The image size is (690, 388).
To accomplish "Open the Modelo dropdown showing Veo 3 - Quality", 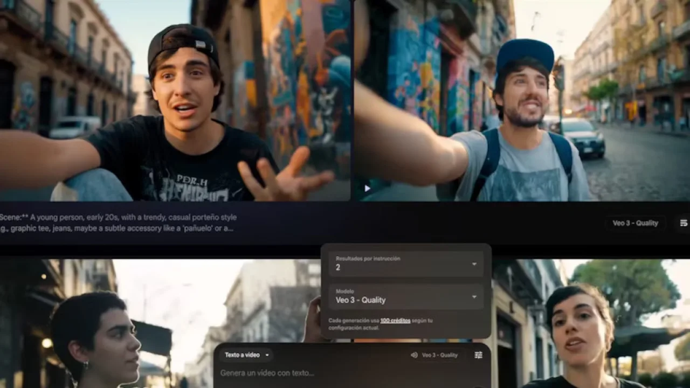I will pos(406,296).
